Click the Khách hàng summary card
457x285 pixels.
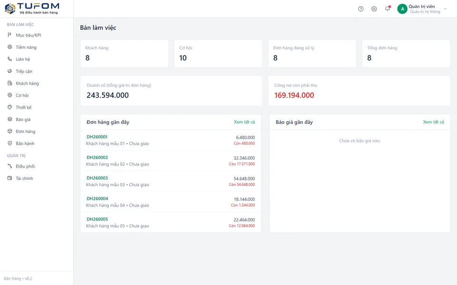click(x=124, y=54)
